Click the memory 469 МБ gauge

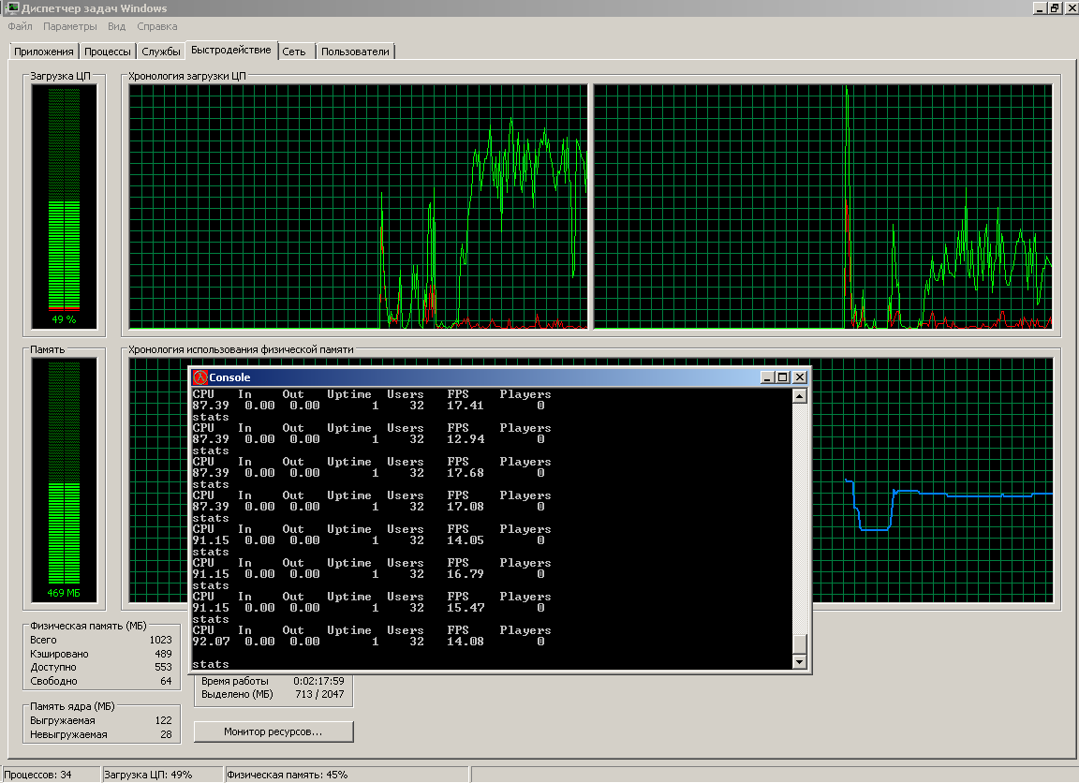[64, 480]
